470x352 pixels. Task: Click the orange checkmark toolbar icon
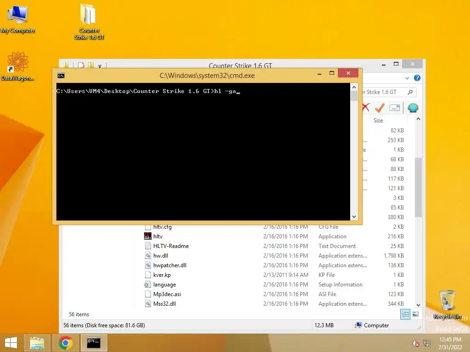[x=380, y=107]
